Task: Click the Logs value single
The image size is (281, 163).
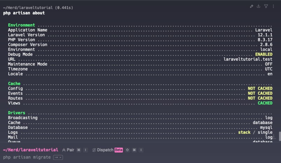Action: [x=265, y=132]
